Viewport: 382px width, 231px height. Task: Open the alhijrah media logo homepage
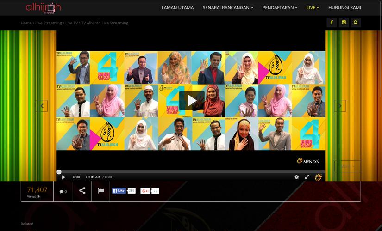pos(44,8)
